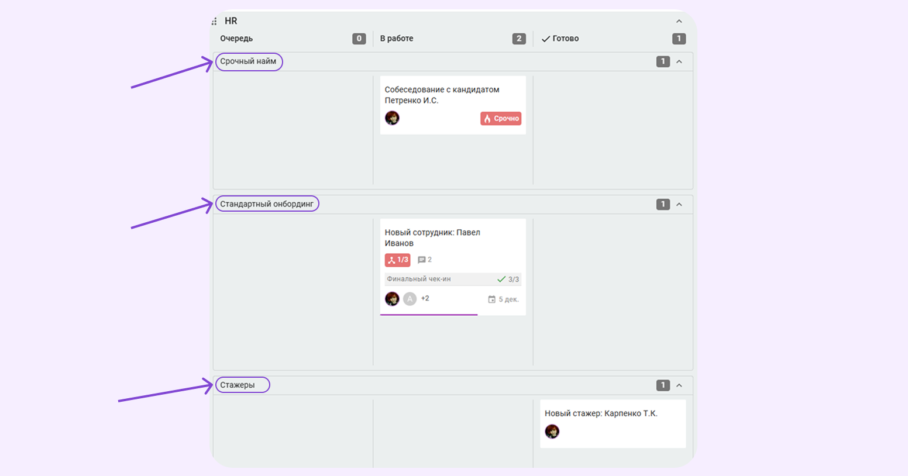Open comments icon showing 2 comments
The image size is (908, 476).
[425, 260]
